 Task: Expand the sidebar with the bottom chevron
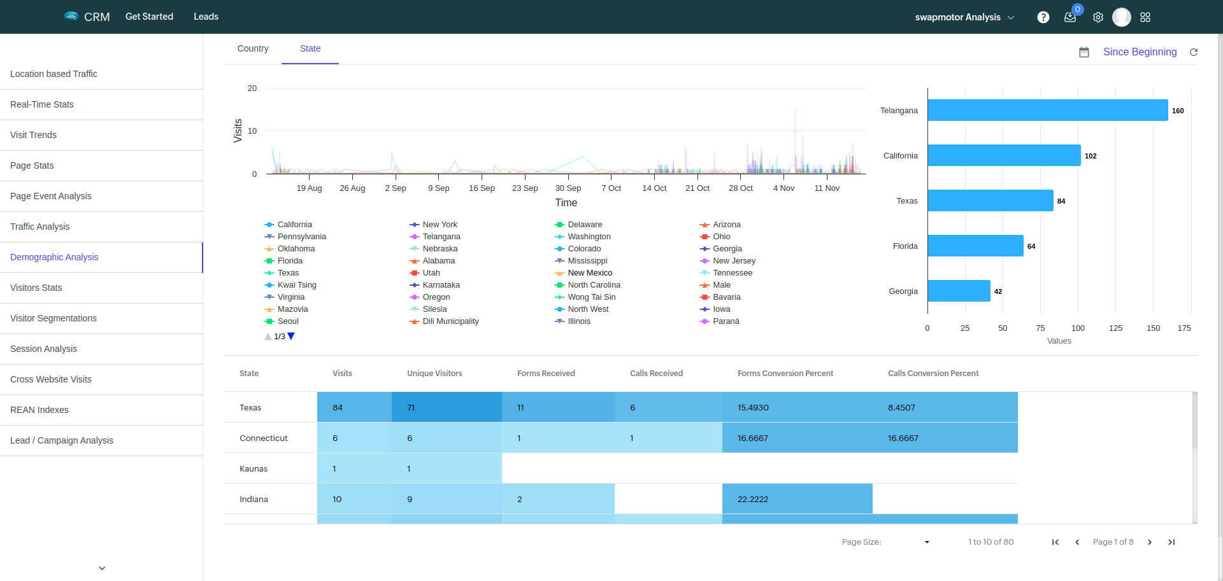coord(102,568)
